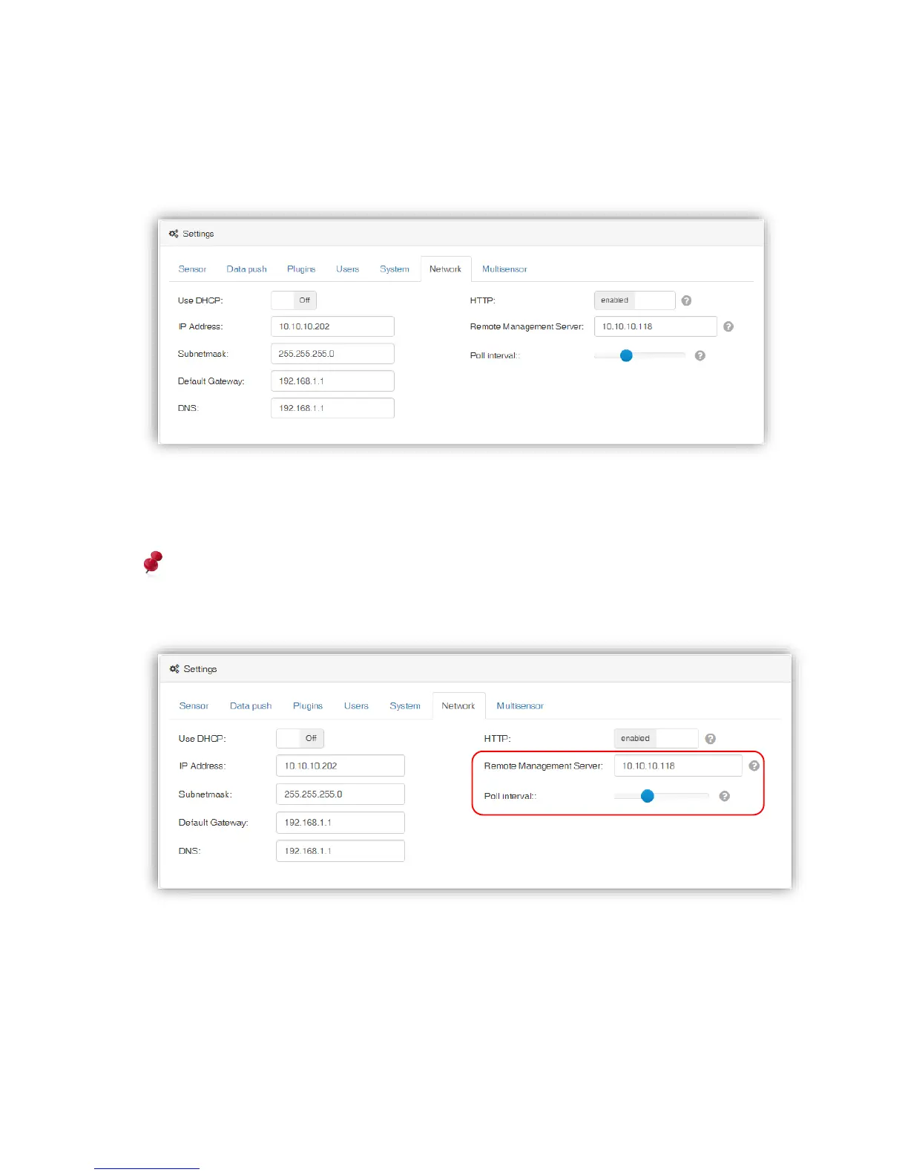
Task: Toggle HTTP enabled switch in lower Settings panel
Action: click(656, 738)
